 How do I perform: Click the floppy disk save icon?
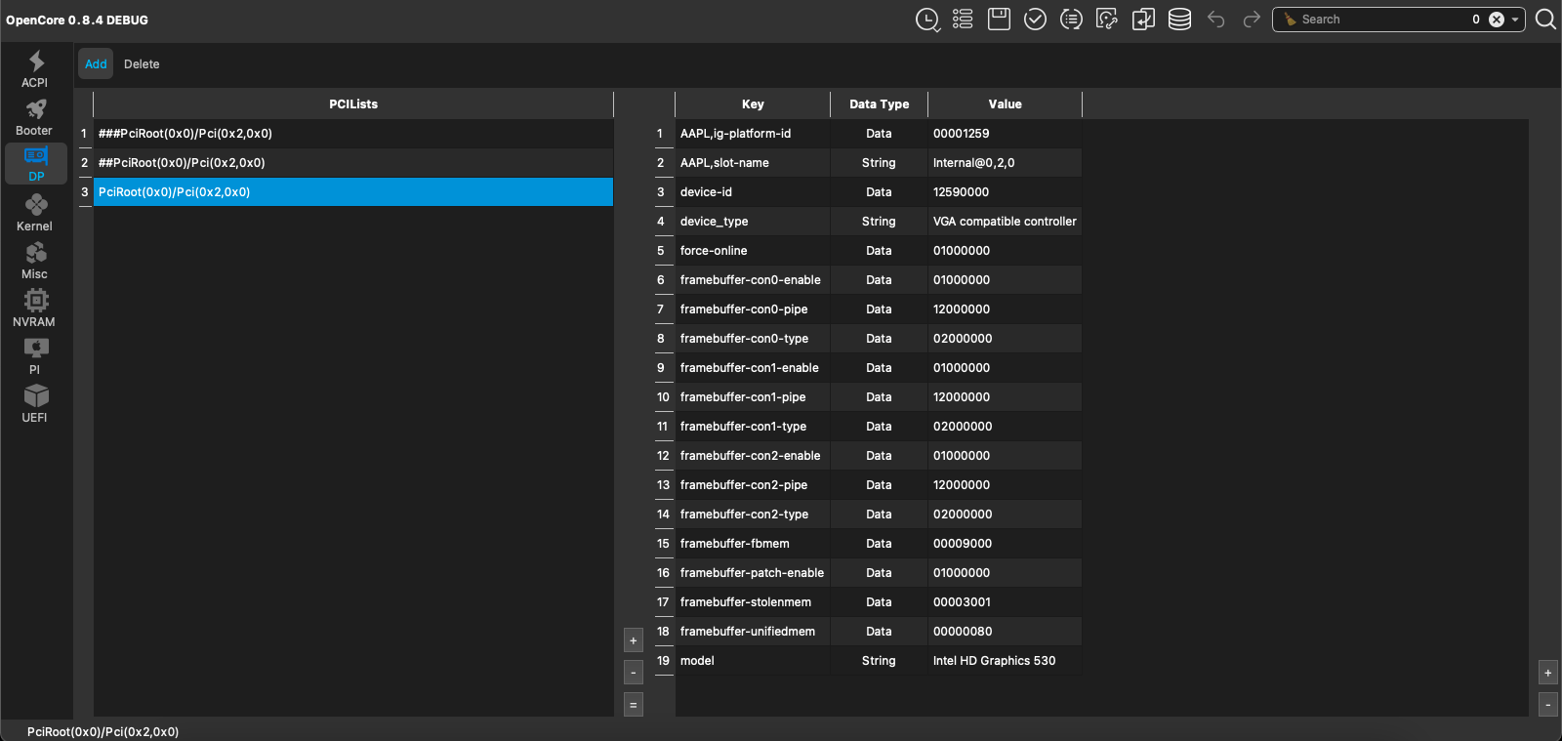tap(999, 20)
